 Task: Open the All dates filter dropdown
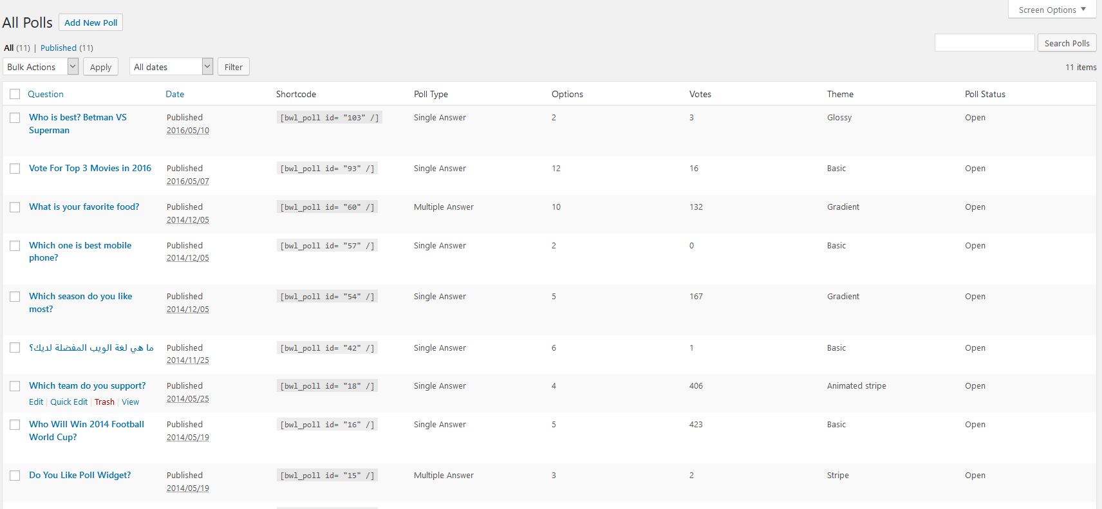pyautogui.click(x=171, y=67)
